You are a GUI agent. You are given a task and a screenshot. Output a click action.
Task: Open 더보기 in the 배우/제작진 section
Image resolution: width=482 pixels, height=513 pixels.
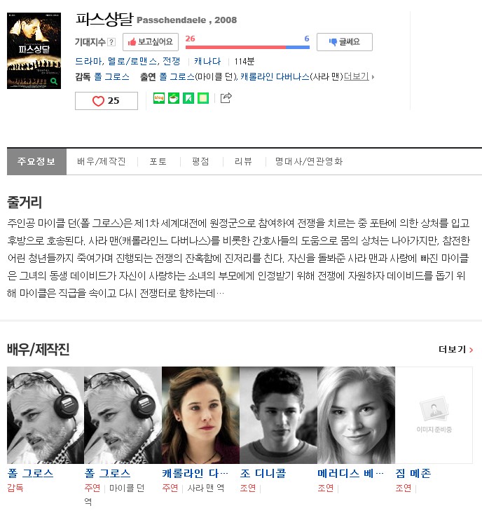[x=456, y=350]
